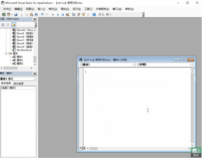Open the 模块3 模块 object dropdown in Properties
The height and width of the screenshot is (158, 202).
(35, 79)
